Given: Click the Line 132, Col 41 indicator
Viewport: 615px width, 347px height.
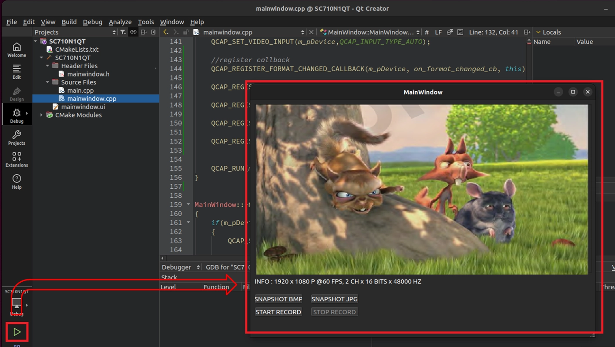Looking at the screenshot, I should (x=494, y=32).
